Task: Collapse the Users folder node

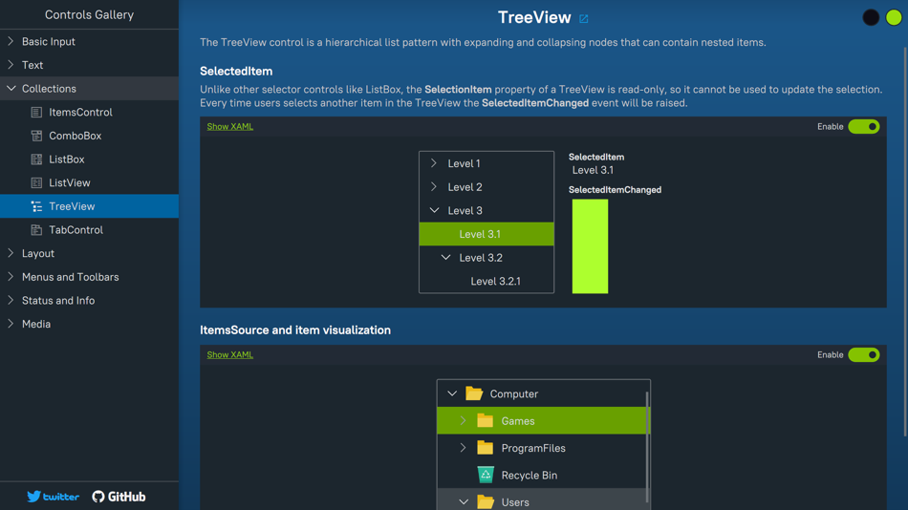Action: pos(464,502)
